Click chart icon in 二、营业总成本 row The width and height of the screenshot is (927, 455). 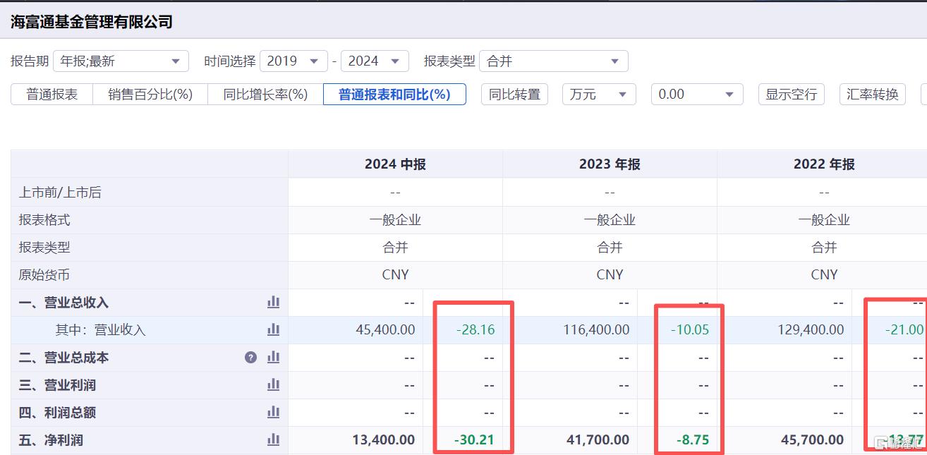(274, 358)
